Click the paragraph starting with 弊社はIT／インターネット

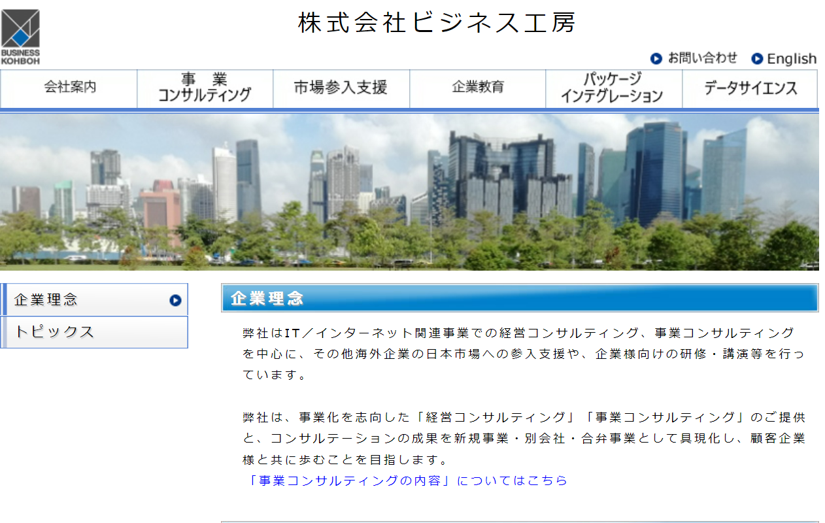pyautogui.click(x=523, y=354)
